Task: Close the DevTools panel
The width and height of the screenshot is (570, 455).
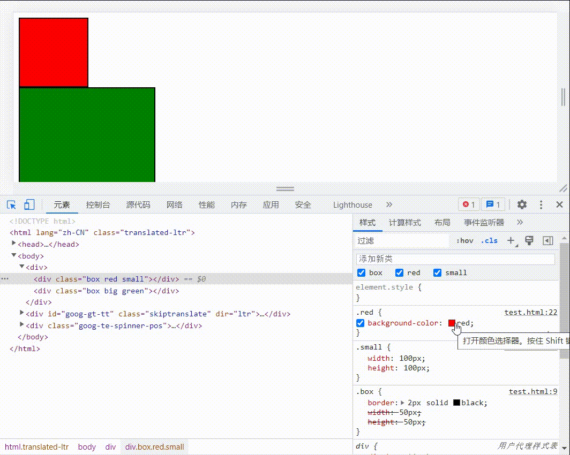Action: click(559, 204)
